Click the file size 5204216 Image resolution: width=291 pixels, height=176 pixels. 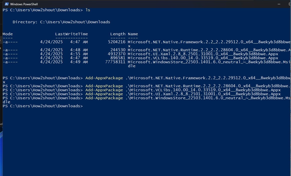[116, 42]
